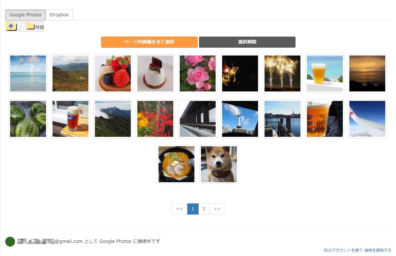Click the << previous page button

pos(179,209)
